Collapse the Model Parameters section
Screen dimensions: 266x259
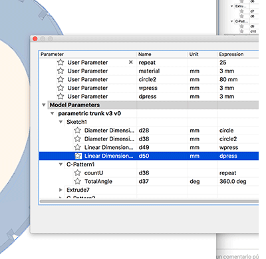44,105
